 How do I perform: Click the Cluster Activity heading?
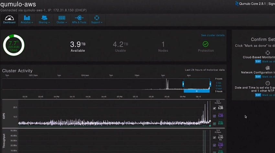[17, 71]
